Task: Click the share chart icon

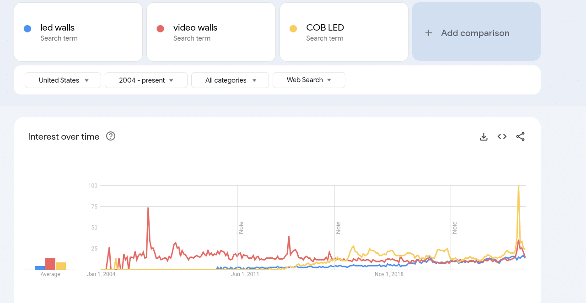Action: pyautogui.click(x=520, y=136)
